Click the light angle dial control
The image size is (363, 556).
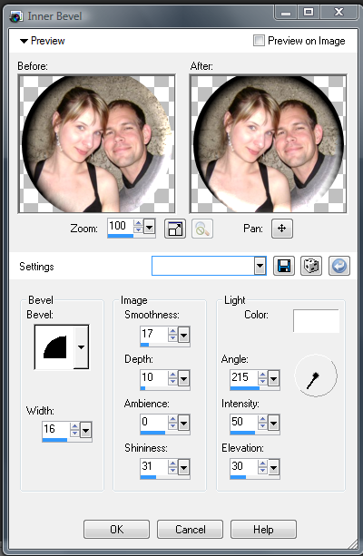pos(316,376)
